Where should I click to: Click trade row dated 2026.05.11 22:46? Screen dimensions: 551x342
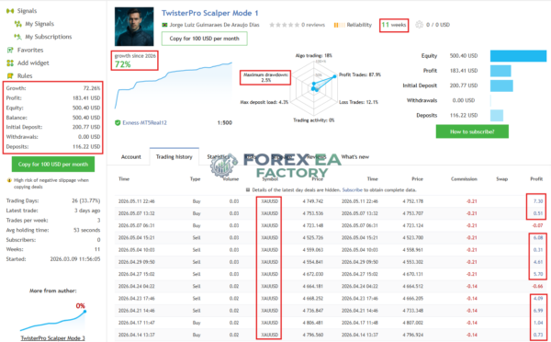331,201
